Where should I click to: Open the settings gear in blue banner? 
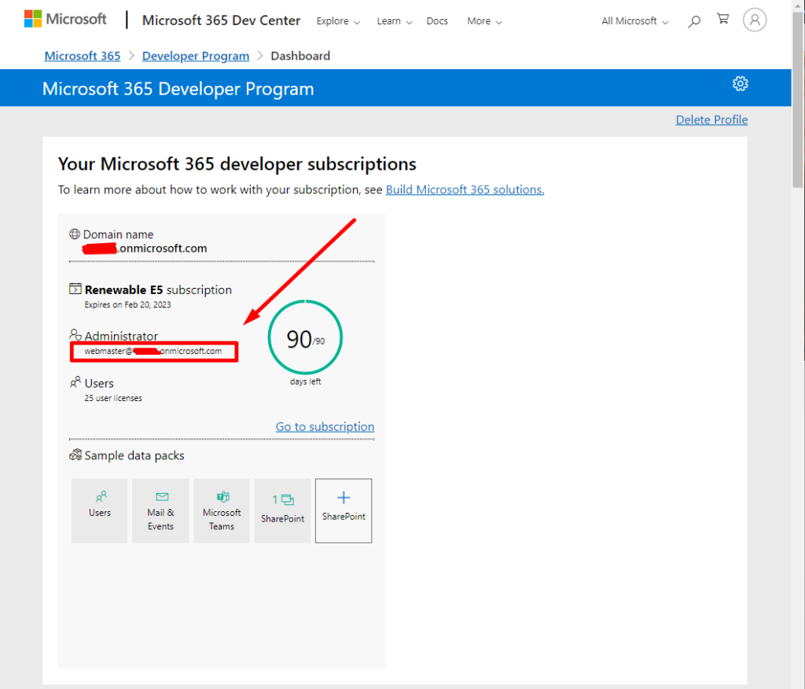coord(741,83)
